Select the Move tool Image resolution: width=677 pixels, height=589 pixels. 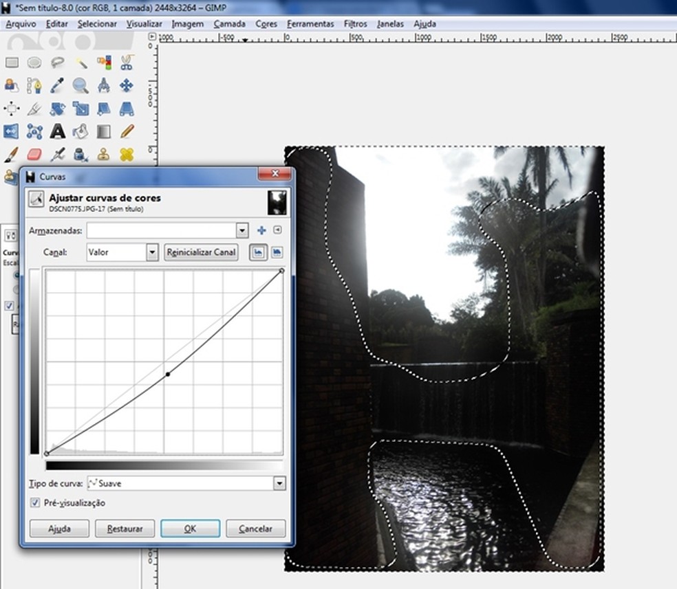(127, 86)
